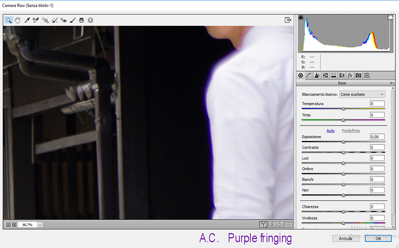Click the Bianchi slider handle
Image resolution: width=399 pixels, height=248 pixels.
(x=343, y=185)
